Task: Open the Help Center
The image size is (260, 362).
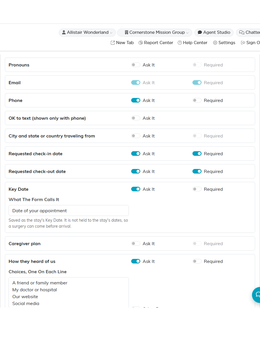Action: (192, 43)
